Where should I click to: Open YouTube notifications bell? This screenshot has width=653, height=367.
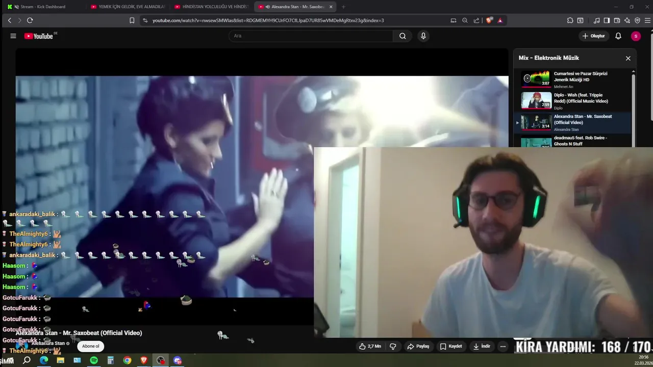[x=618, y=36]
